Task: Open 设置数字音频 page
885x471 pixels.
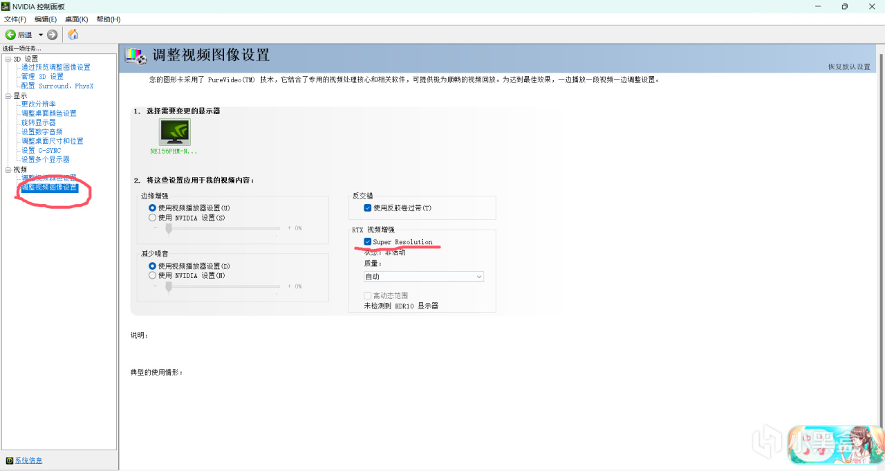Action: 41,131
